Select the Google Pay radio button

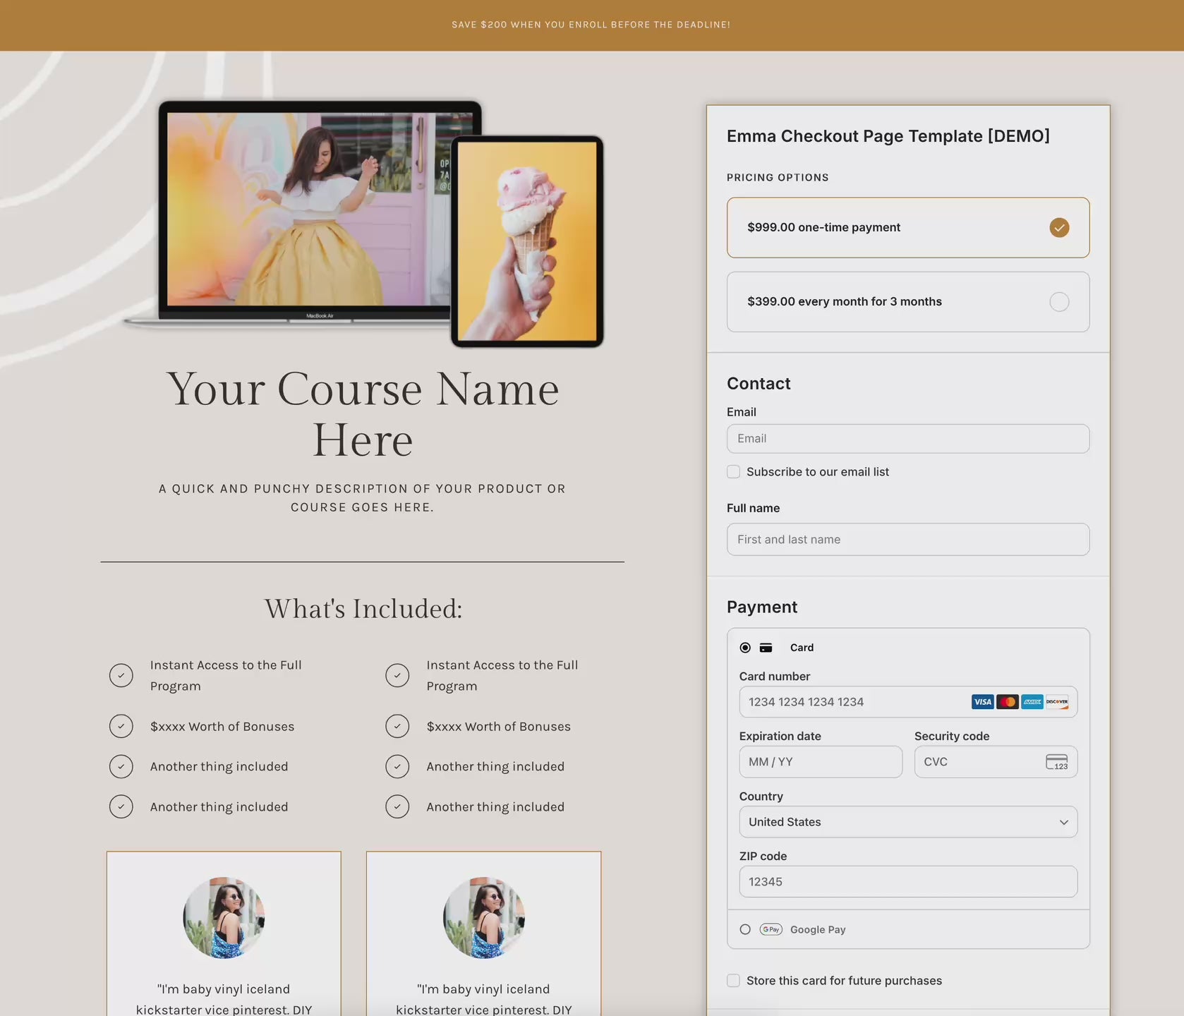click(745, 929)
